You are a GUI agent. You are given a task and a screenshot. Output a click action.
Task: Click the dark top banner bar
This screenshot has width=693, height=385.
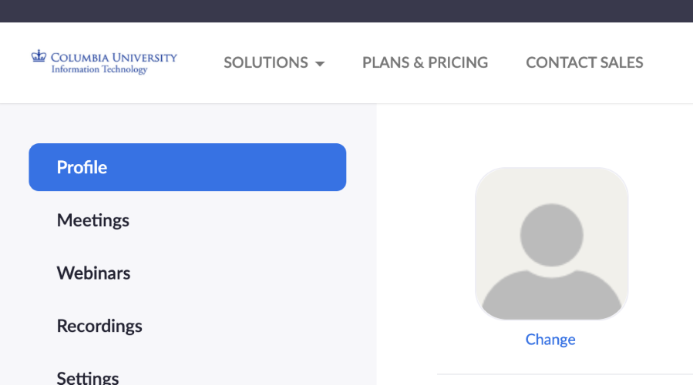point(347,11)
